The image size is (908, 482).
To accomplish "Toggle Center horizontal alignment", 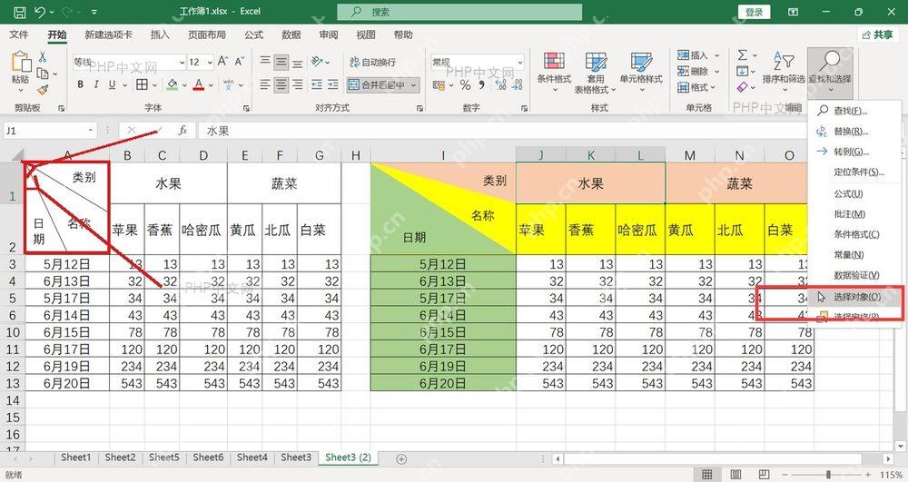I will coord(281,85).
